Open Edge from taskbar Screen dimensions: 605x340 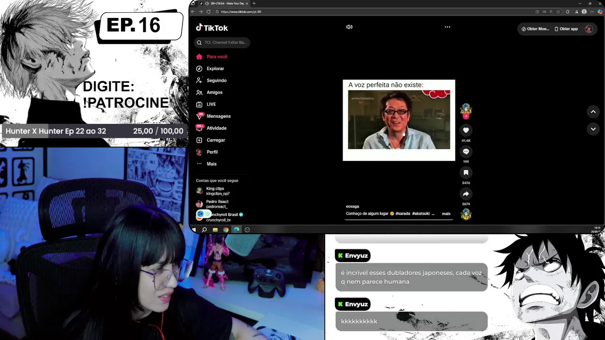(237, 229)
